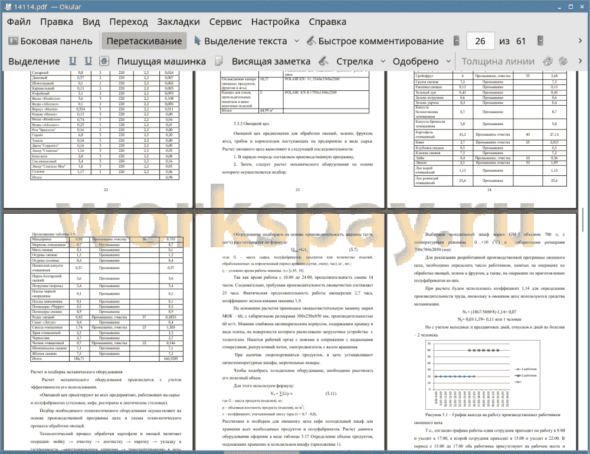Select the first underline annotation icon
The width and height of the screenshot is (590, 454).
(x=73, y=61)
